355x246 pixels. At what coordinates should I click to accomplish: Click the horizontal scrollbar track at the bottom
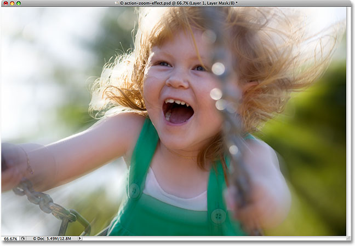(x=208, y=239)
